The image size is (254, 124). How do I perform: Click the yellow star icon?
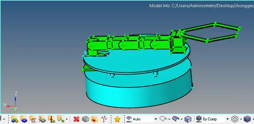click(x=117, y=119)
